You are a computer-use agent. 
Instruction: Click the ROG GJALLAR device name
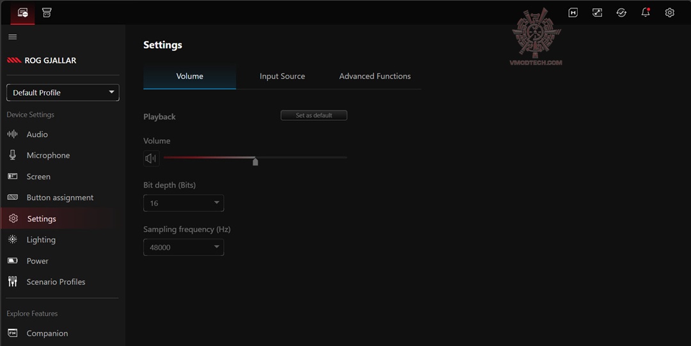(x=51, y=61)
